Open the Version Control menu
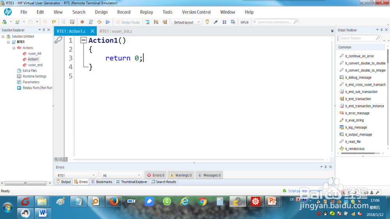 [196, 12]
